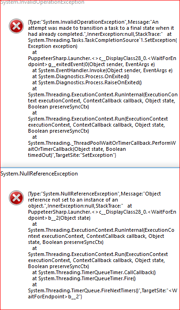The height and width of the screenshot is (310, 180).
Task: Click the TaskCompletionSource`1.SetException stack line
Action: coord(103,40)
